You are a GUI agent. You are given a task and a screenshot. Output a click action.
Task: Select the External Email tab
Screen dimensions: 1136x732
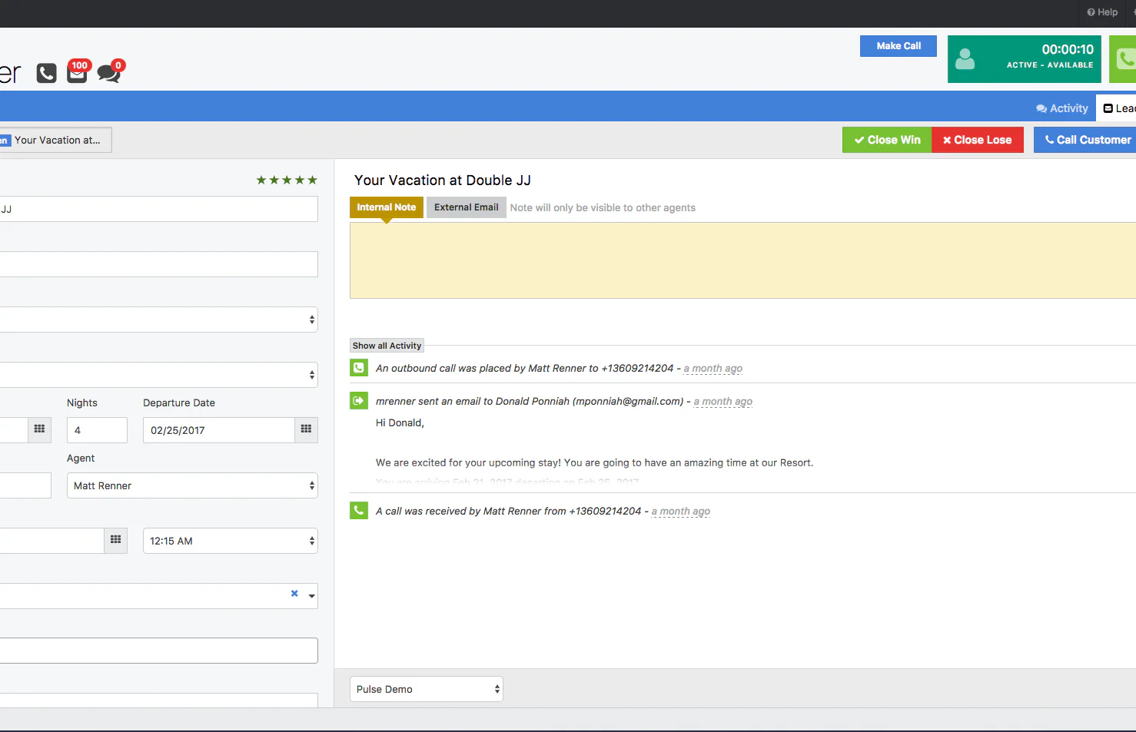(466, 207)
